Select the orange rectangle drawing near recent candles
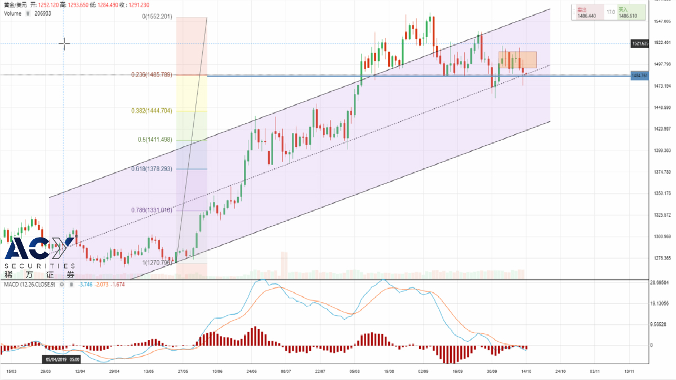 pyautogui.click(x=517, y=60)
